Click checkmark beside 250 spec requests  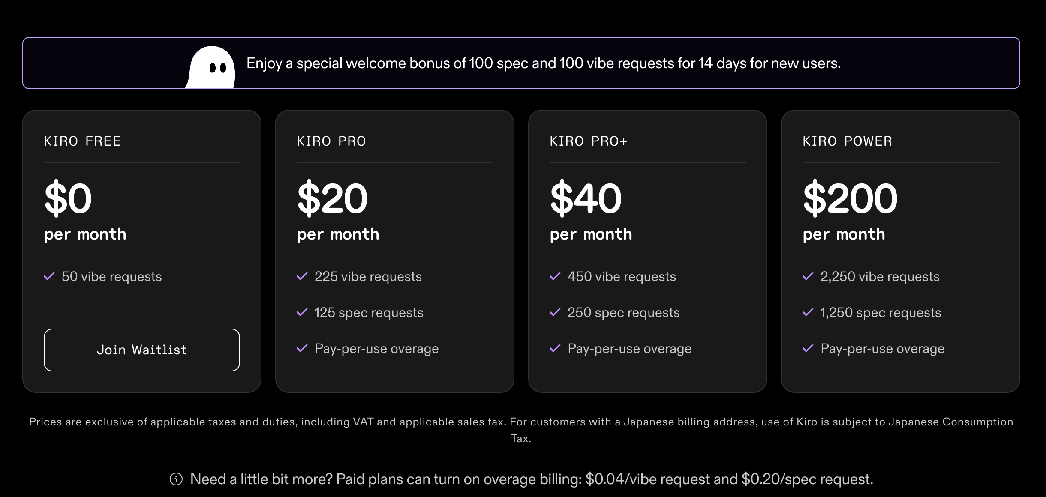pyautogui.click(x=555, y=312)
